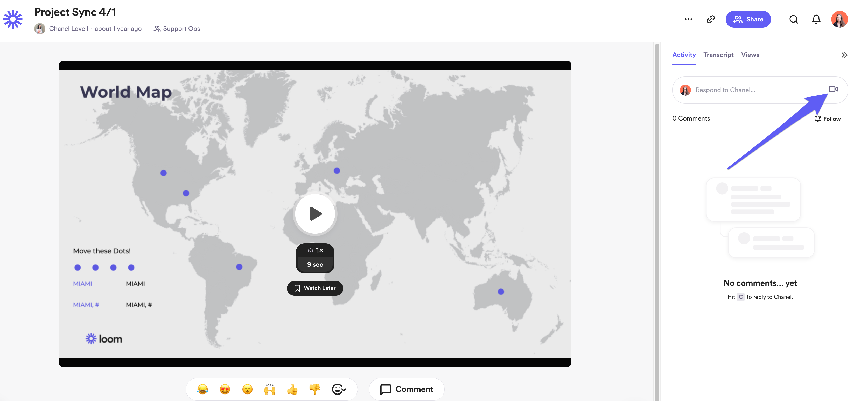The height and width of the screenshot is (401, 854).
Task: Switch to the Views tab
Action: point(750,55)
